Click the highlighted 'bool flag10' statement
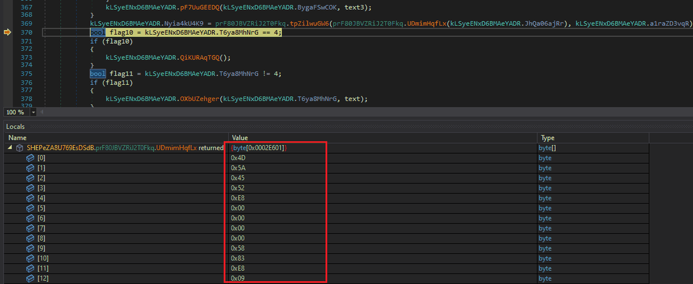 tap(186, 32)
